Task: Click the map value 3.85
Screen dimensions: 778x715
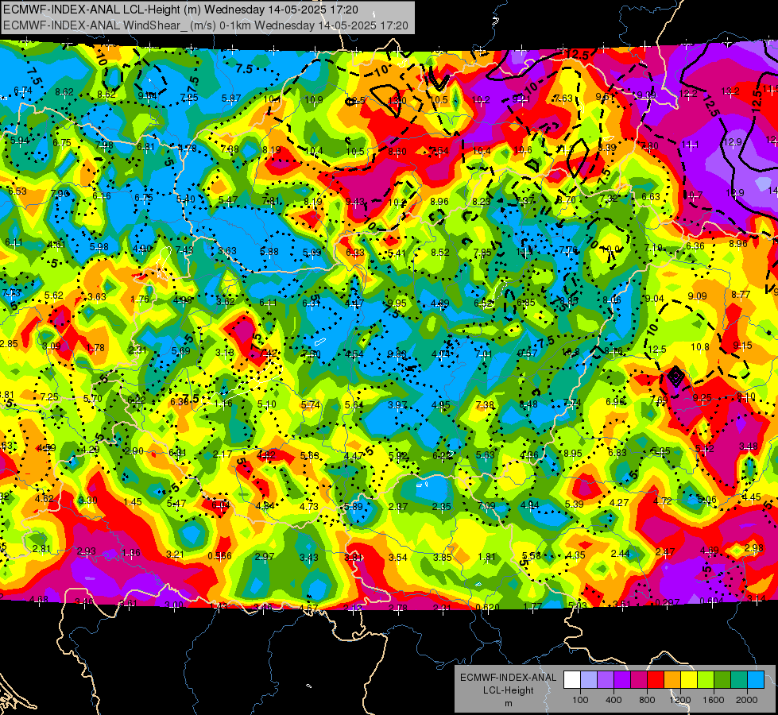Action: tap(442, 557)
